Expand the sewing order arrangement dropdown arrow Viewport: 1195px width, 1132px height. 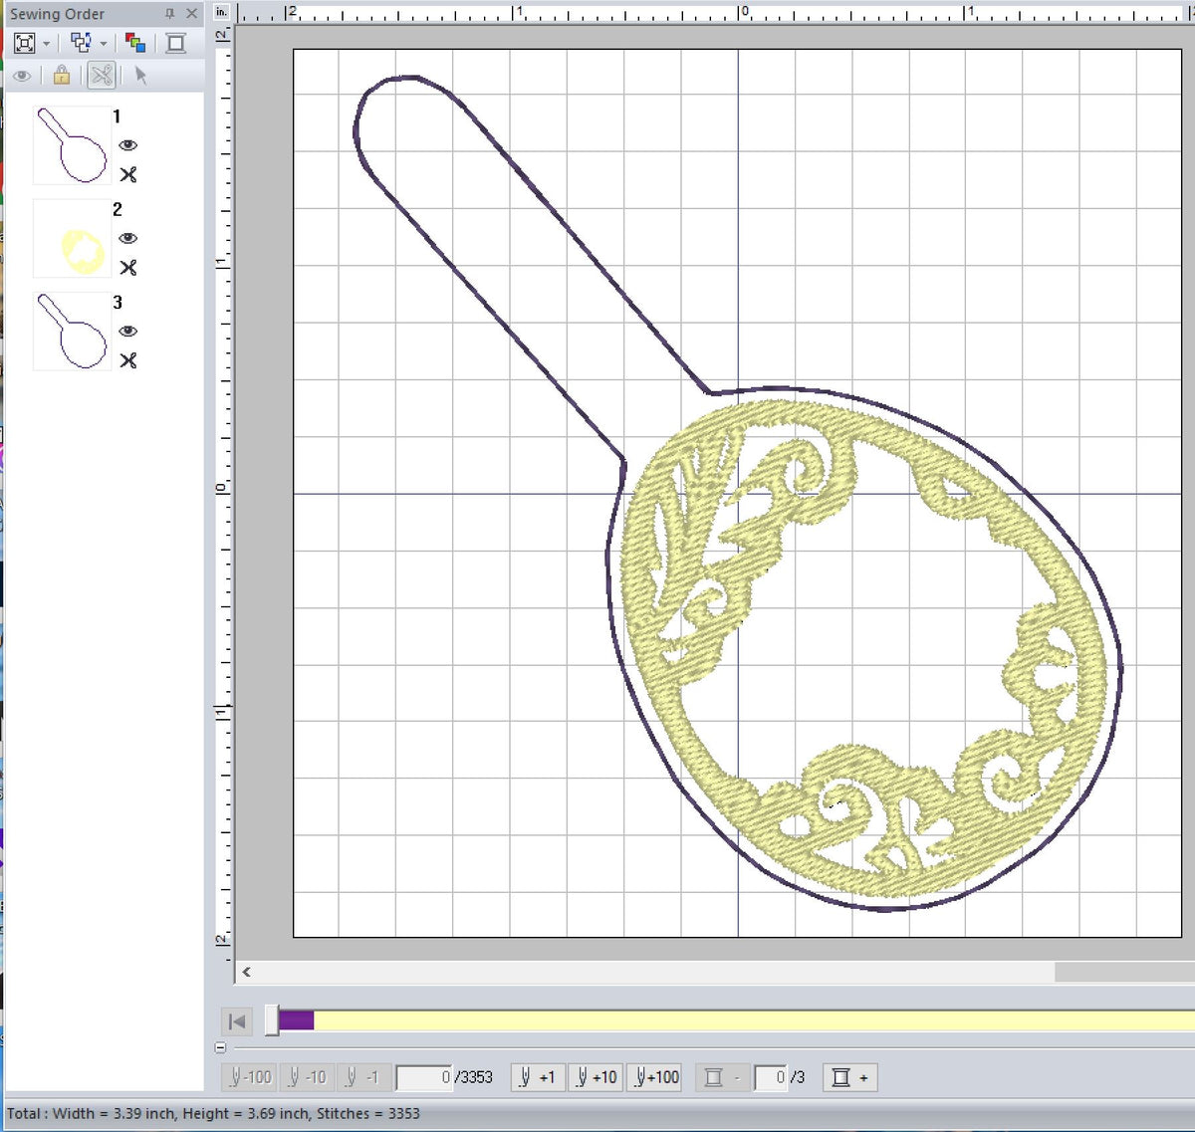pyautogui.click(x=103, y=44)
